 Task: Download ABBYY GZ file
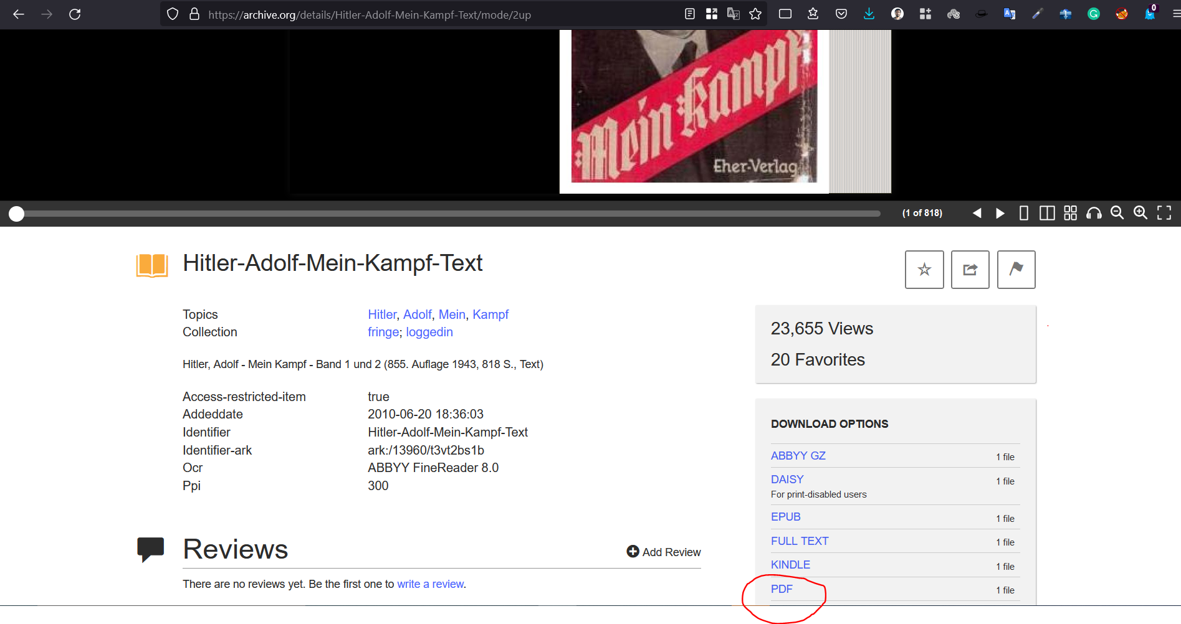(x=798, y=456)
